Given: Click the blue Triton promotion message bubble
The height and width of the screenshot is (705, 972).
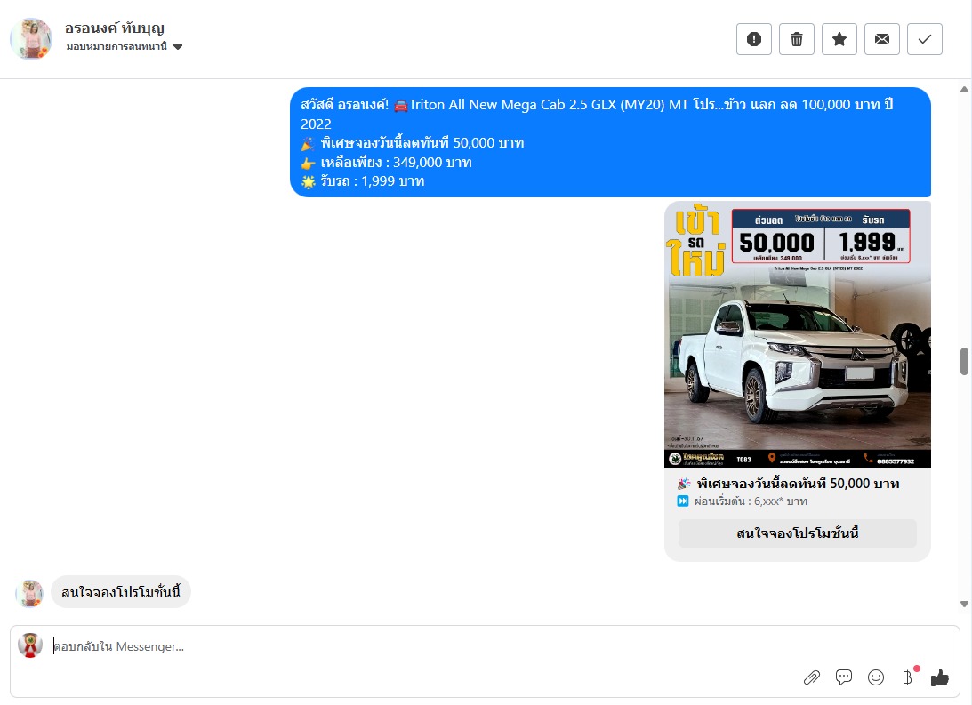Looking at the screenshot, I should pos(611,142).
